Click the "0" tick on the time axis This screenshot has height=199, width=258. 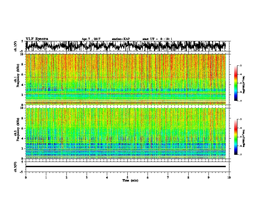click(x=26, y=178)
